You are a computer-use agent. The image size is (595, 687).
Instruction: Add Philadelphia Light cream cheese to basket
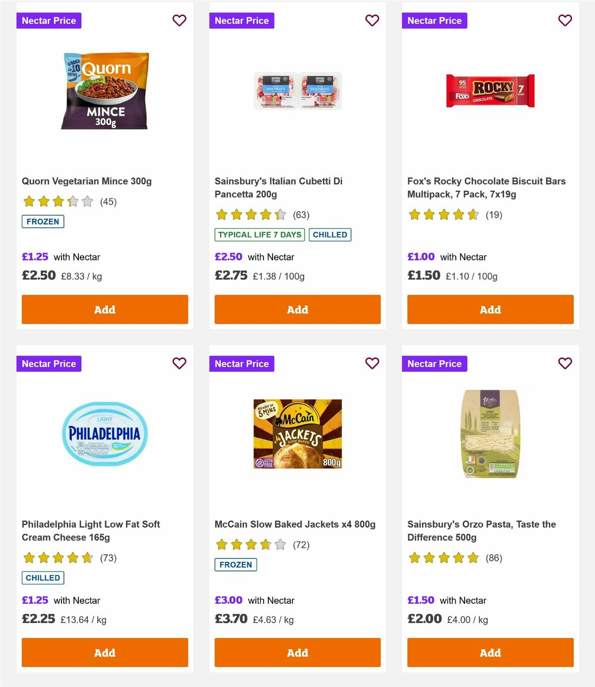[105, 652]
